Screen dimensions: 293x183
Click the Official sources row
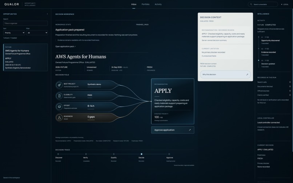click(274, 91)
